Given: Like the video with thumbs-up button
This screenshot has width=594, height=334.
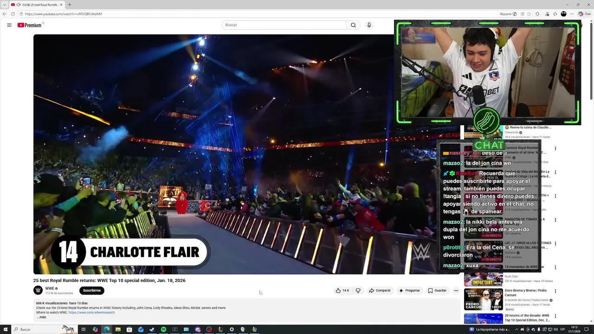Looking at the screenshot, I should [x=342, y=290].
